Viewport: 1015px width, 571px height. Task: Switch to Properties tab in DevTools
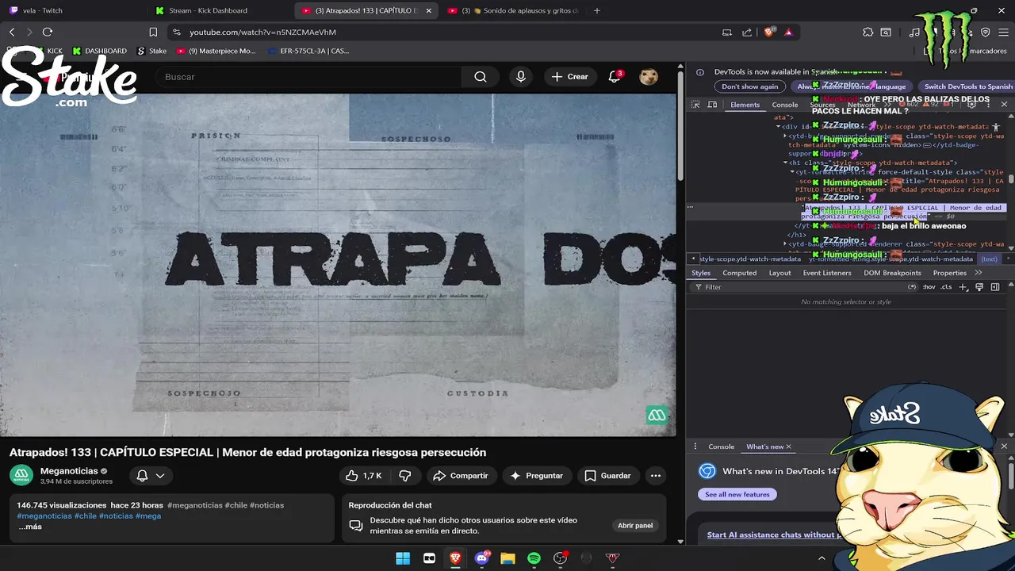tap(949, 273)
